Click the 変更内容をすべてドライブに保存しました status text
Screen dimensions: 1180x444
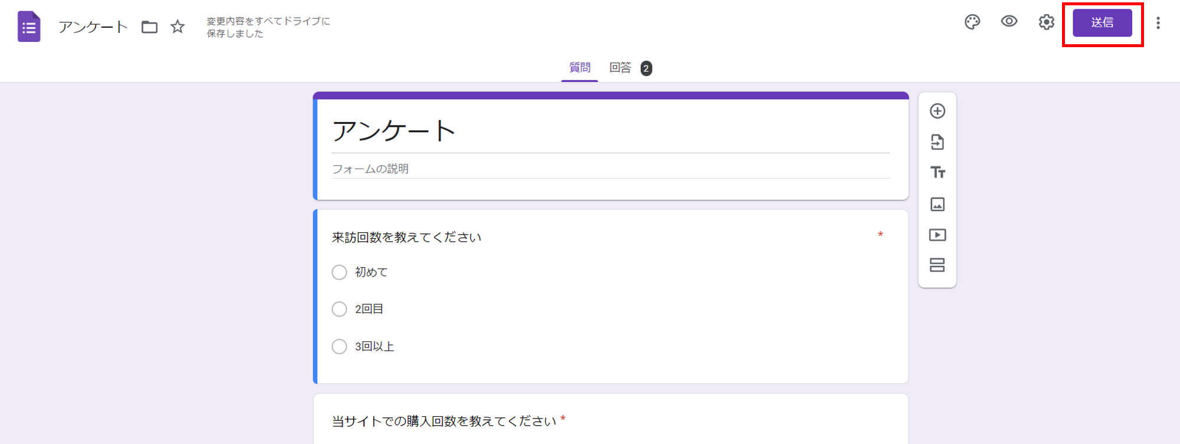[268, 27]
